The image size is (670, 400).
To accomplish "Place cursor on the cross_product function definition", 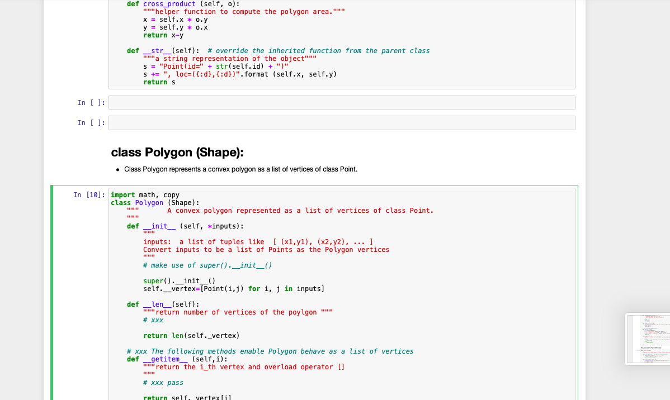I will point(168,3).
